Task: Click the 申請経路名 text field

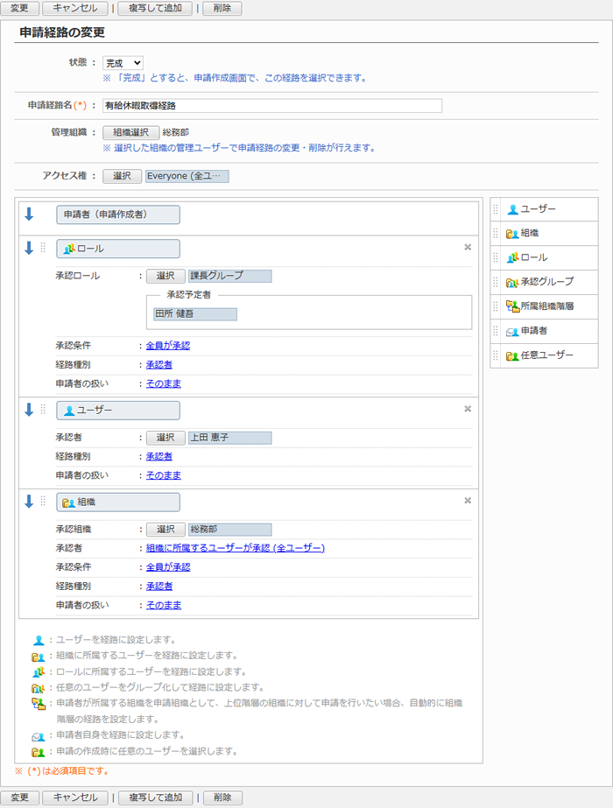Action: [272, 106]
